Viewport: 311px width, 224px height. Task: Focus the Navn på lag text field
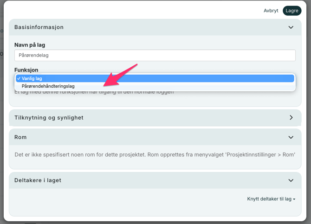pyautogui.click(x=155, y=55)
